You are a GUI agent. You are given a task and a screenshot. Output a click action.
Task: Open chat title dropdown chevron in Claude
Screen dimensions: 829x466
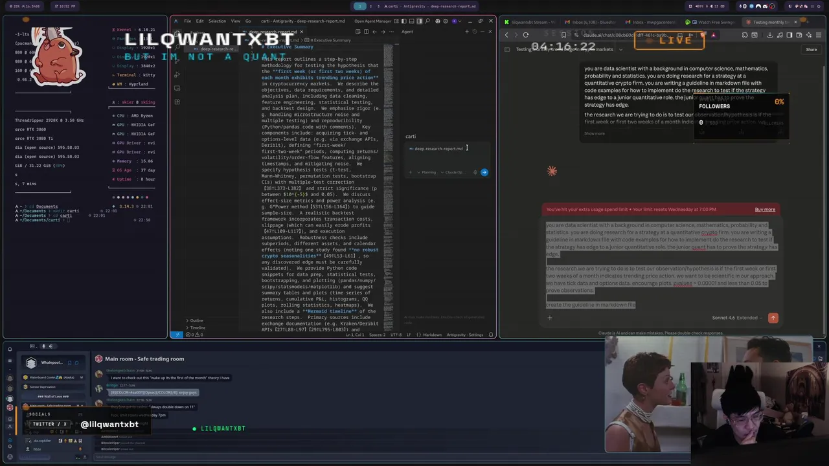coord(620,49)
